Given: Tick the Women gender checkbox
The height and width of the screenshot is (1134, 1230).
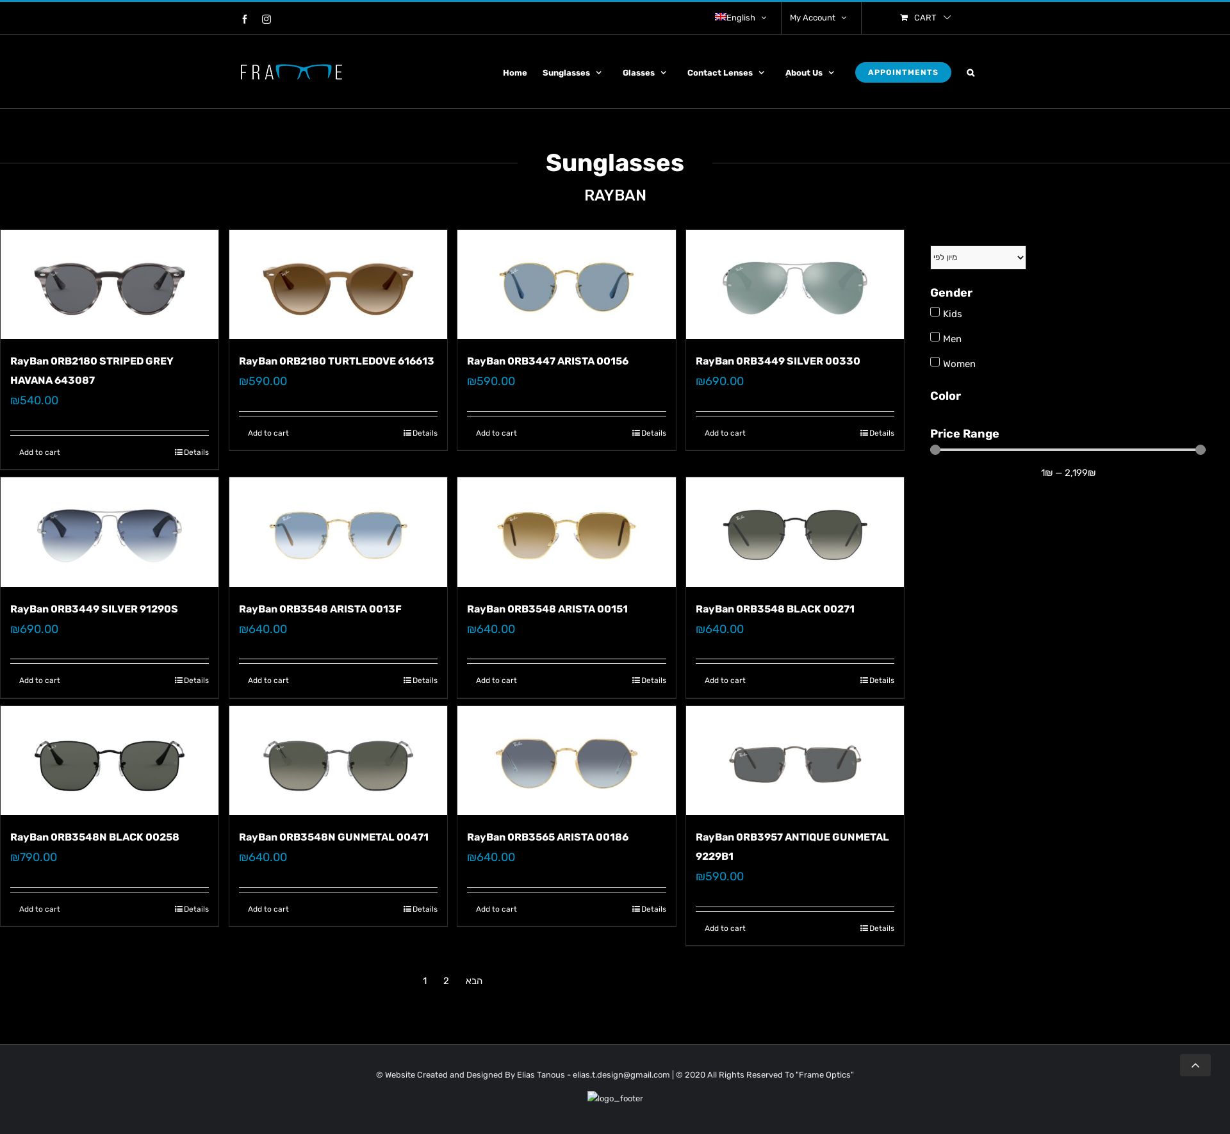Looking at the screenshot, I should click(935, 362).
